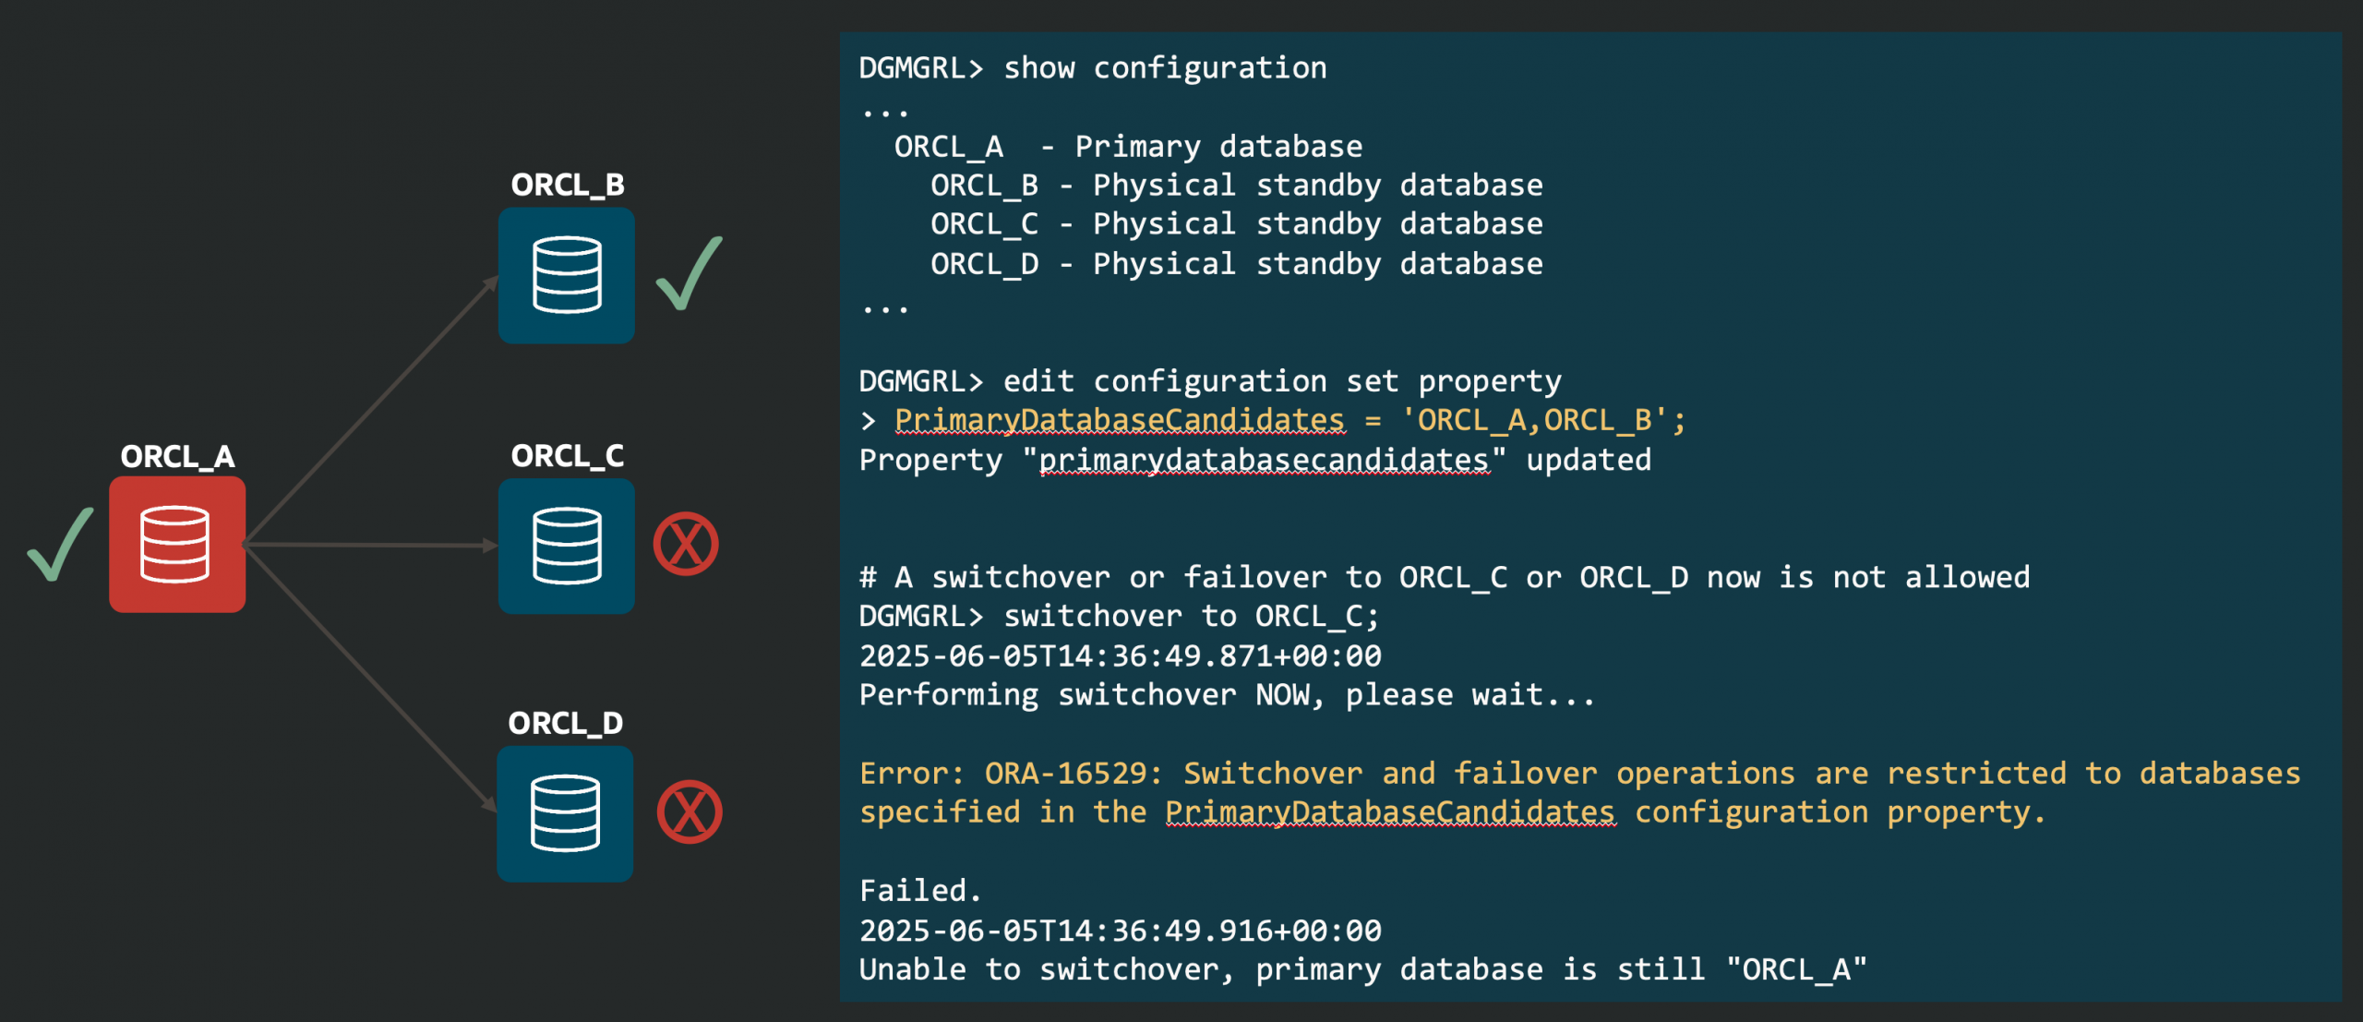Click the "switchover to ORCL_C;" command

click(1191, 616)
